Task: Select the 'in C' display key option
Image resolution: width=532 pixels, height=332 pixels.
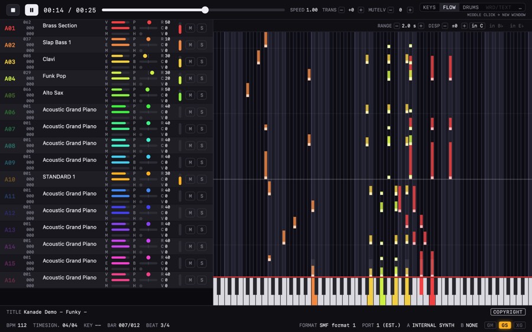Action: click(477, 26)
